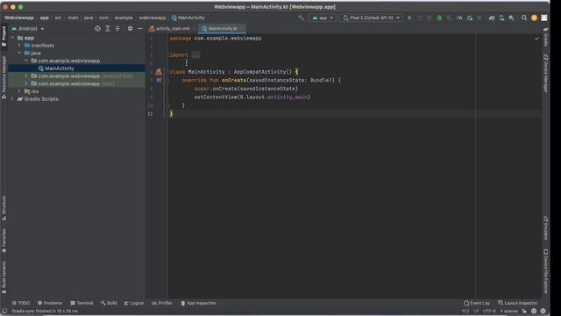Toggle the Structure side tab
The width and height of the screenshot is (561, 316).
4,208
